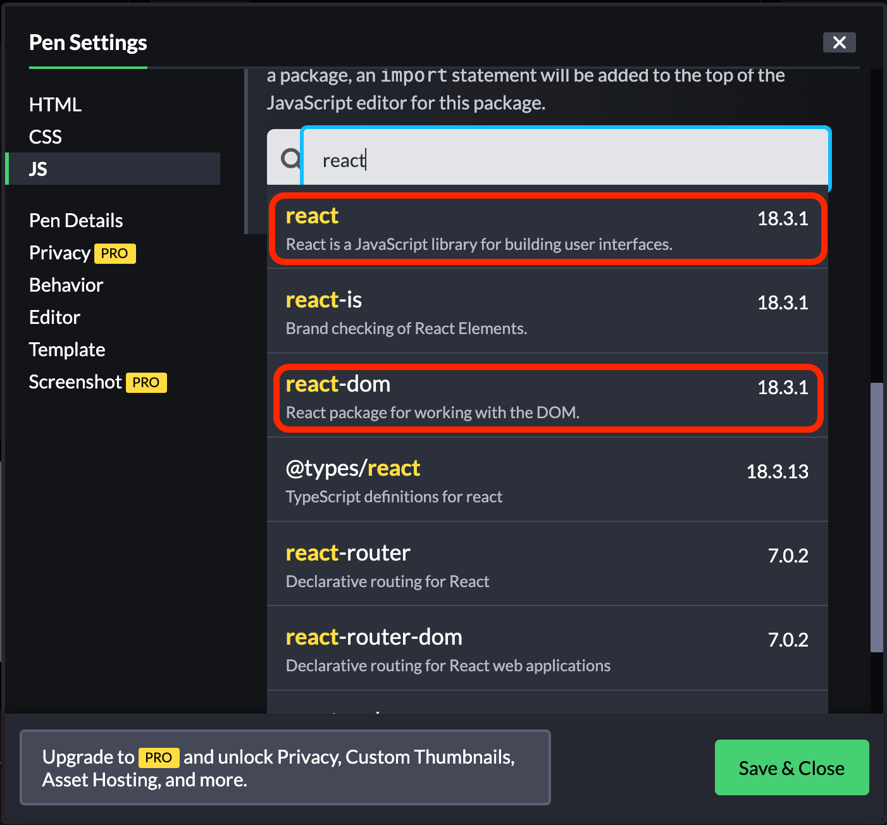Screen dimensions: 887x825
Task: Click version 18.3.1 of react-is
Action: coord(783,302)
